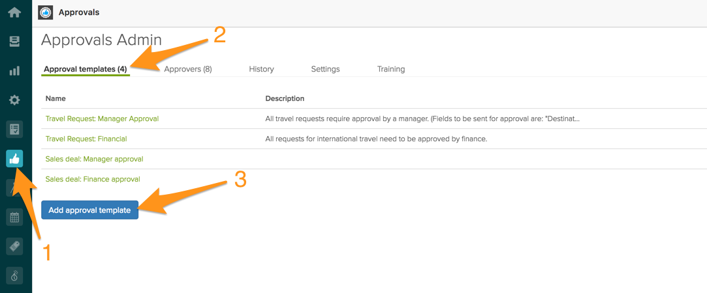Open the Admin gear icon in sidebar
This screenshot has height=293, width=707.
(14, 100)
